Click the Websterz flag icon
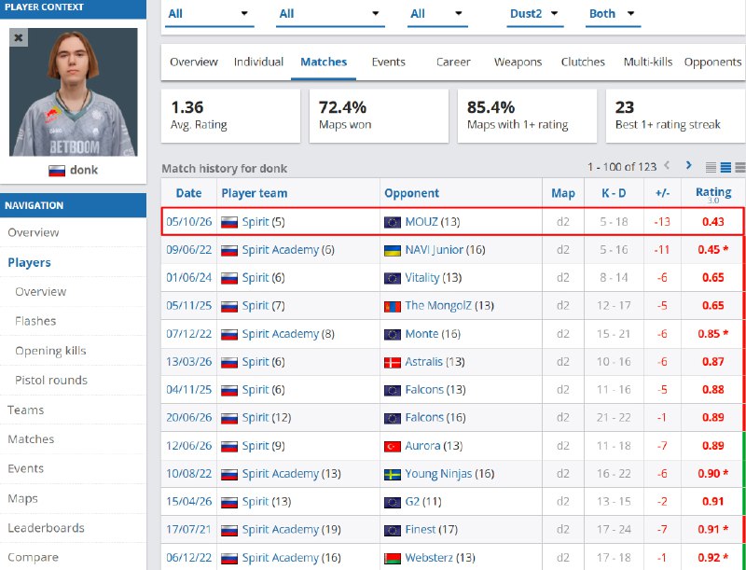The image size is (746, 570). click(x=393, y=558)
